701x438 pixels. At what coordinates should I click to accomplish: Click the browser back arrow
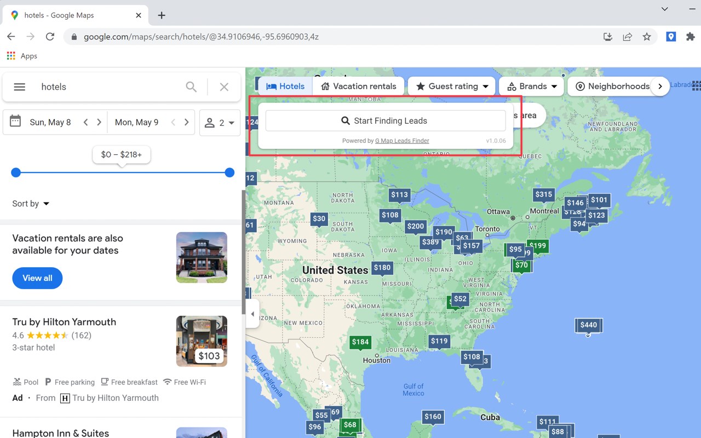(x=11, y=37)
